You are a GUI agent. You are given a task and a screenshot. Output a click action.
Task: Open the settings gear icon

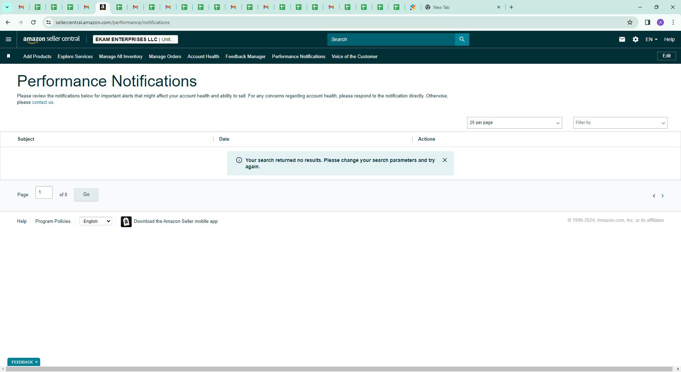point(636,39)
